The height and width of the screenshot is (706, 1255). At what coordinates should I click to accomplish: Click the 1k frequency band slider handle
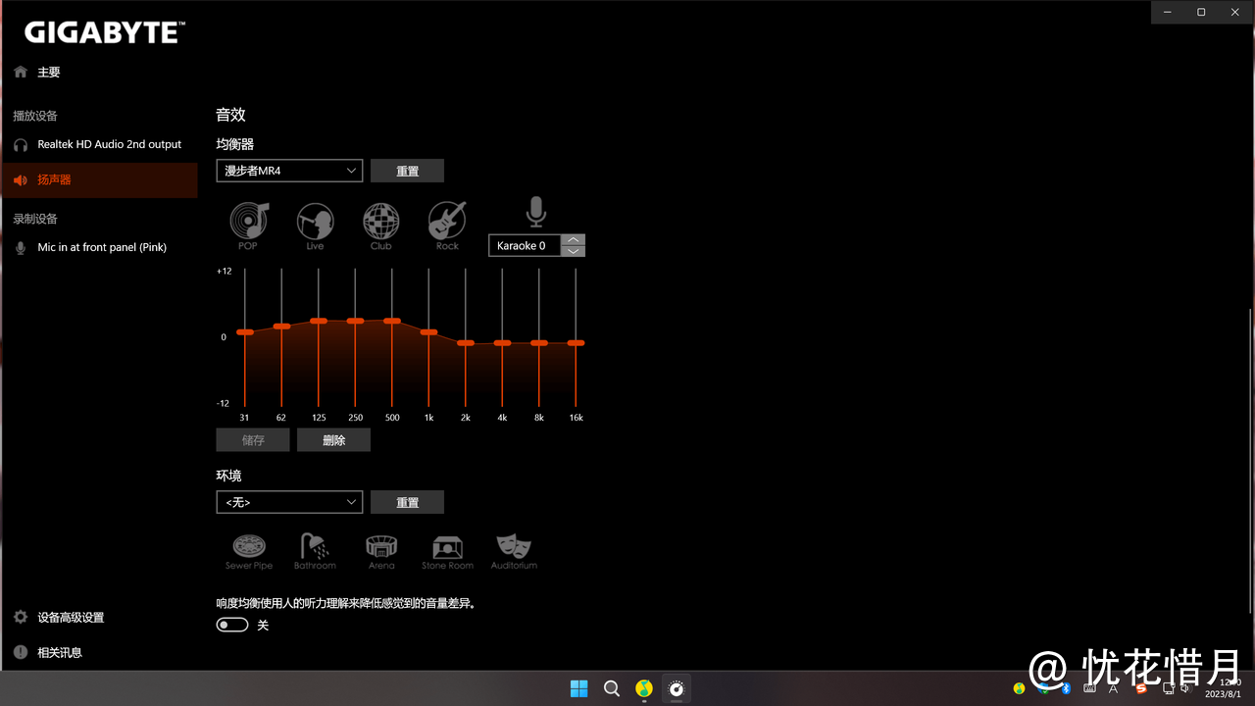(x=428, y=332)
